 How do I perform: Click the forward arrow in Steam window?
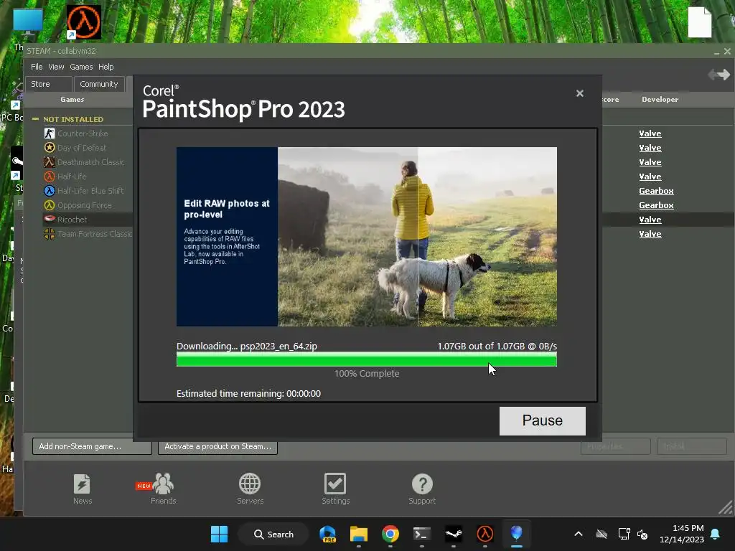pyautogui.click(x=724, y=74)
